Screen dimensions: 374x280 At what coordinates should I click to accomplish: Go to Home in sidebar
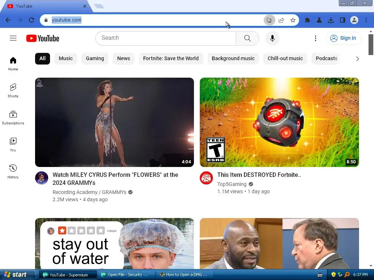click(x=13, y=64)
